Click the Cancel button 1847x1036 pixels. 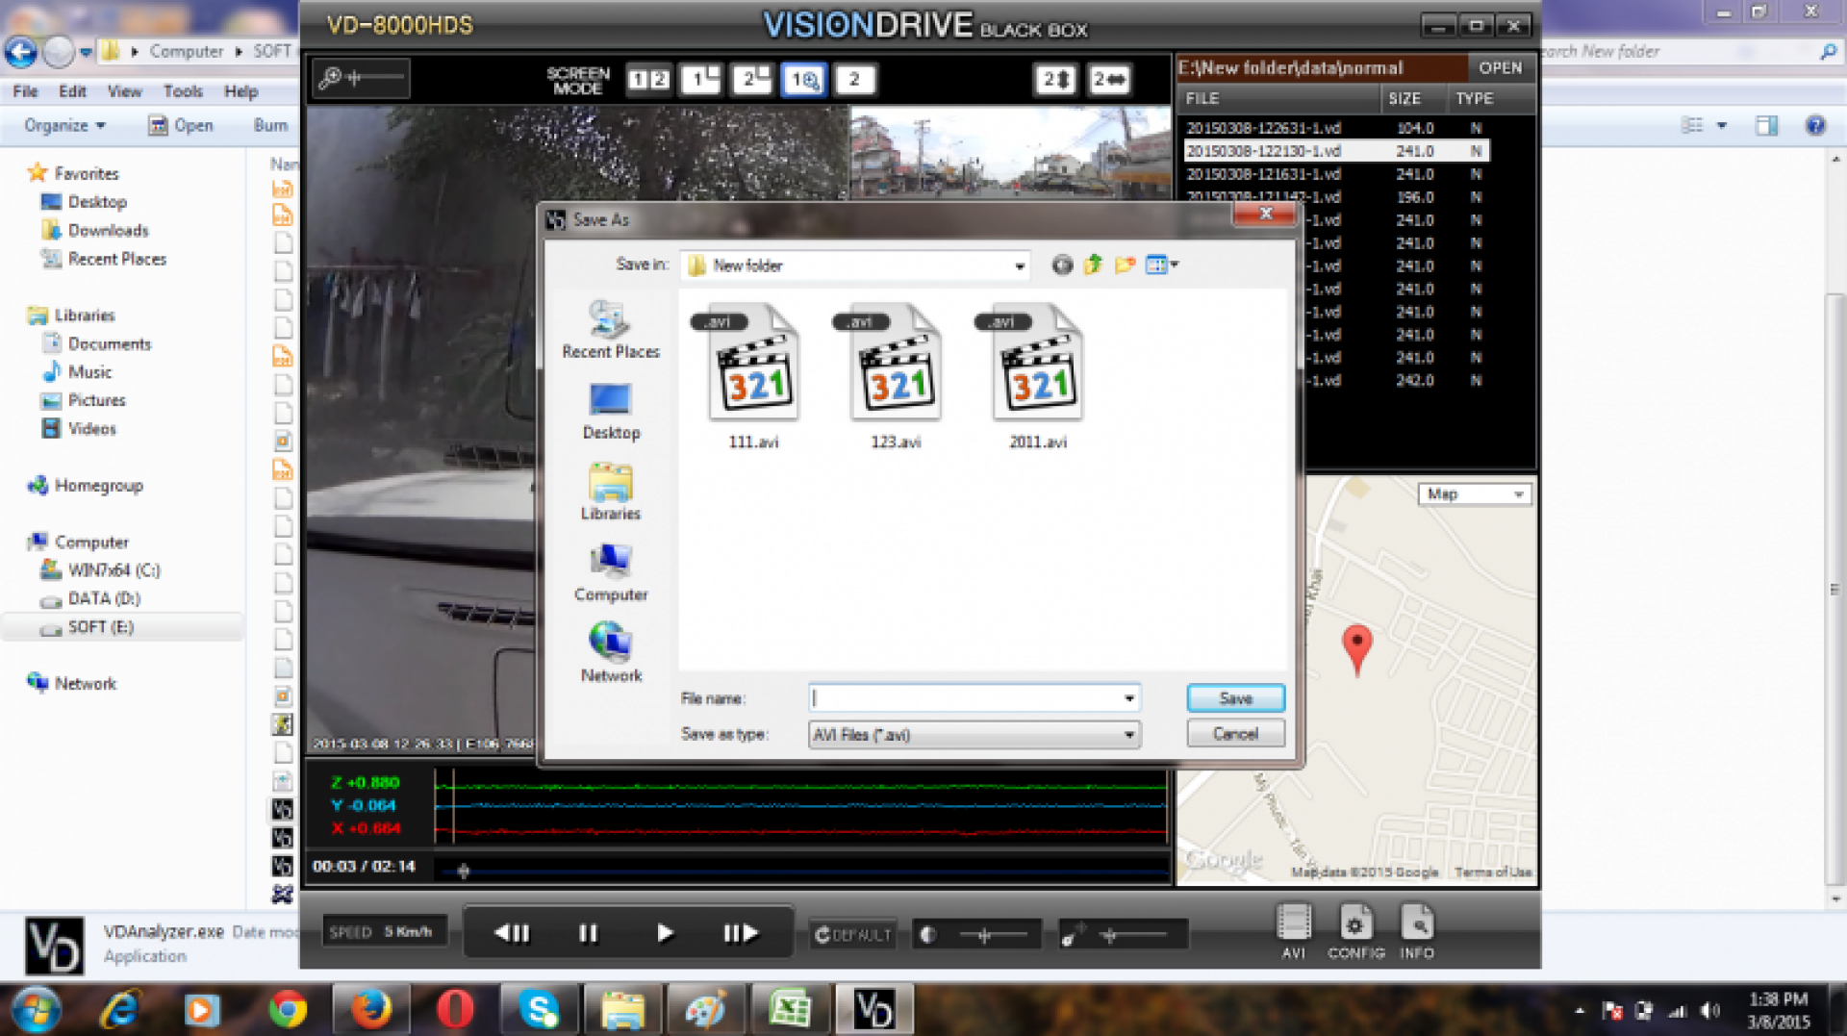click(x=1235, y=734)
